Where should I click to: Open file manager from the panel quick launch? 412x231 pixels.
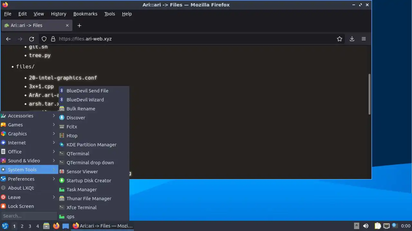point(46,226)
